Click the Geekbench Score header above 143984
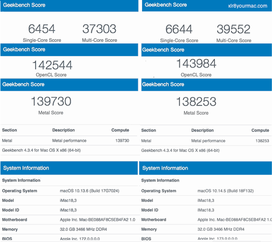The width and height of the screenshot is (274, 242). pyautogui.click(x=163, y=50)
